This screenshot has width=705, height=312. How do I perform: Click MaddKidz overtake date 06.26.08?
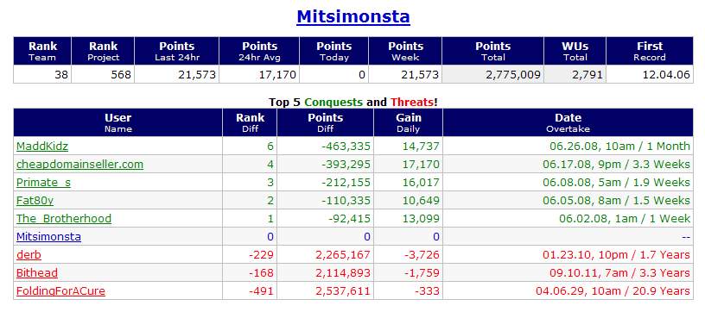click(x=619, y=147)
